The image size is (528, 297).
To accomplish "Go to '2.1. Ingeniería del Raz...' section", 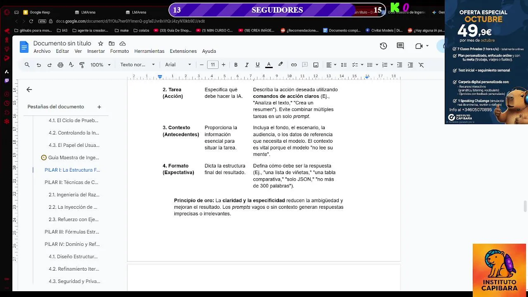I will pyautogui.click(x=74, y=195).
